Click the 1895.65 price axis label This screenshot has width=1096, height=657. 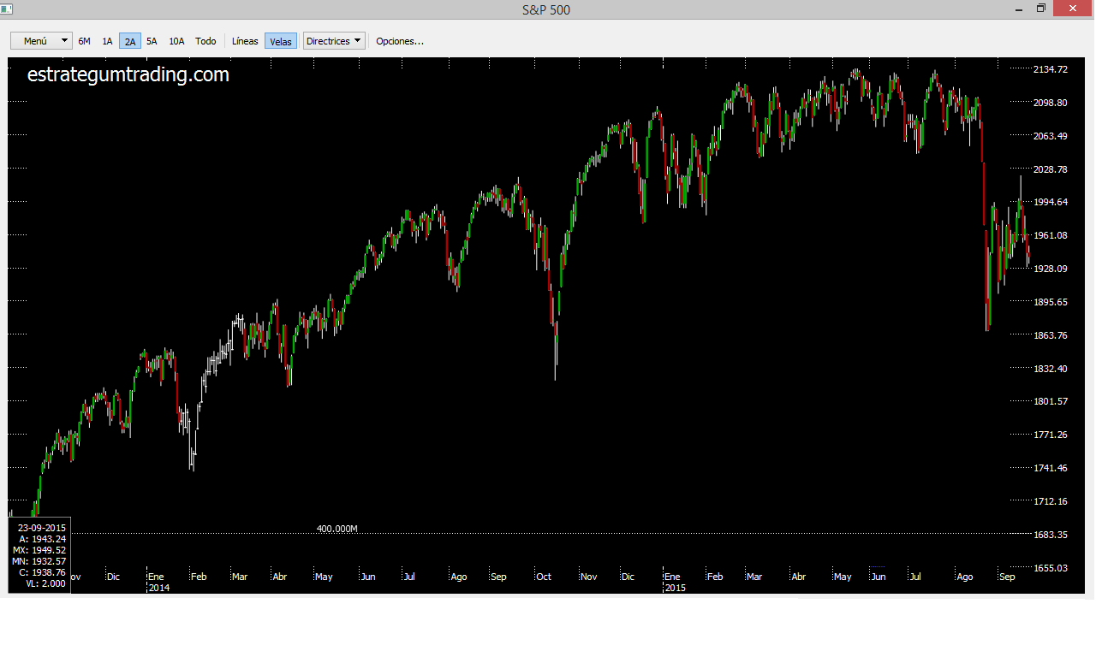[1051, 302]
